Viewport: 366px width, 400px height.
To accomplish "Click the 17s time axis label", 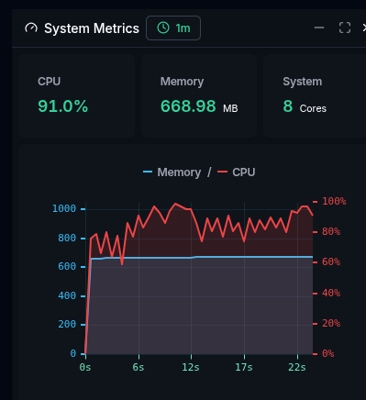I will point(244,367).
